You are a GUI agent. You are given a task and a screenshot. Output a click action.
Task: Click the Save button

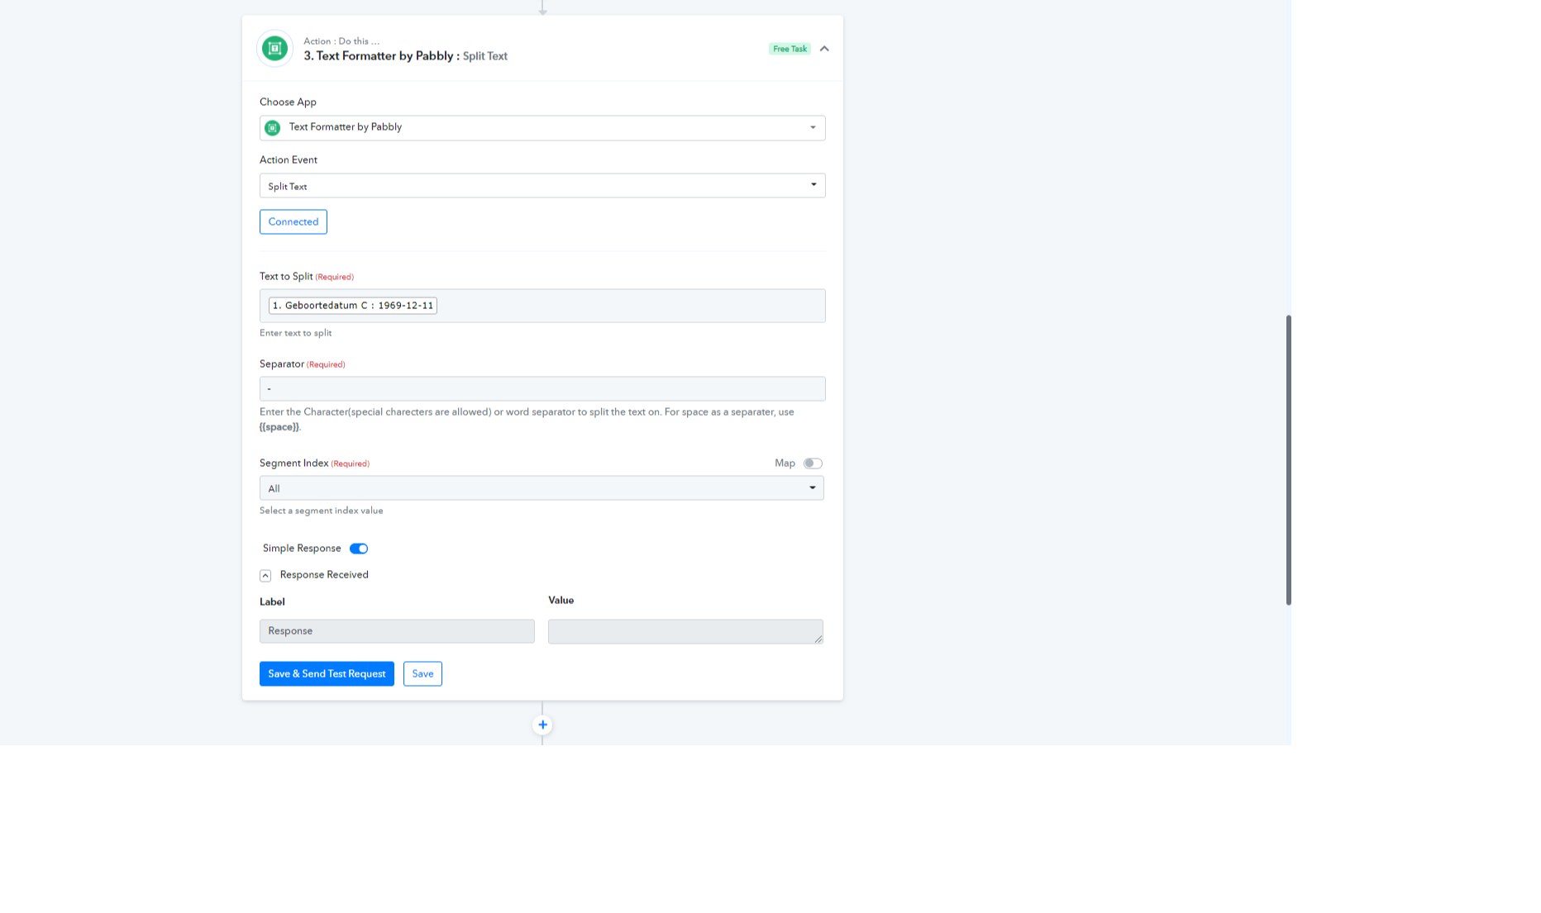coord(422,674)
